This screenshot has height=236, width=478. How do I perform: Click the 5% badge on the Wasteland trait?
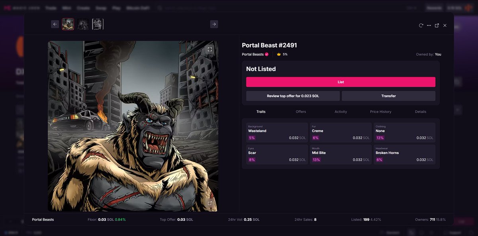(x=252, y=138)
